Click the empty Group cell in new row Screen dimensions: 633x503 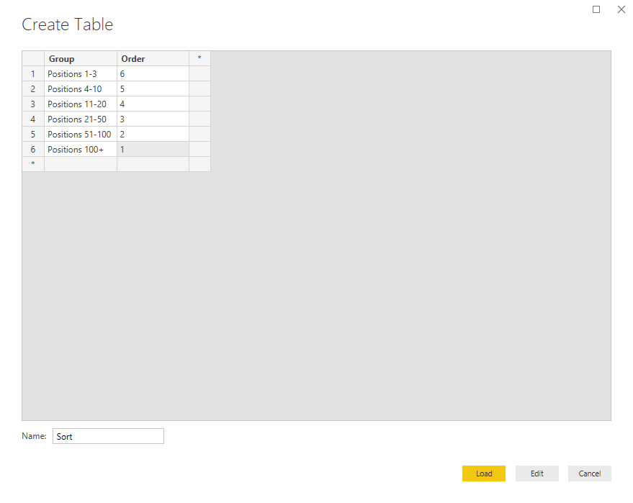(80, 164)
